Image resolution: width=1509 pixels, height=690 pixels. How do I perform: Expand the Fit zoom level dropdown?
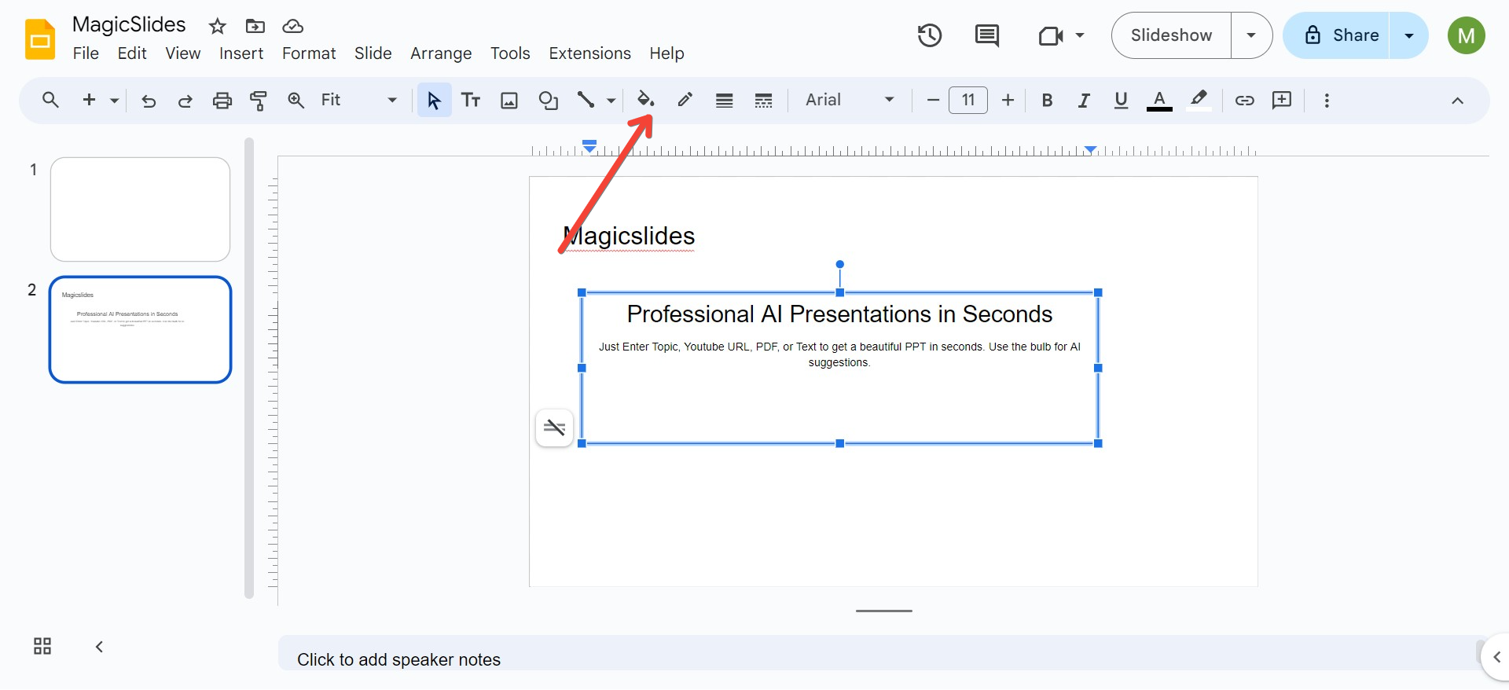[358, 100]
